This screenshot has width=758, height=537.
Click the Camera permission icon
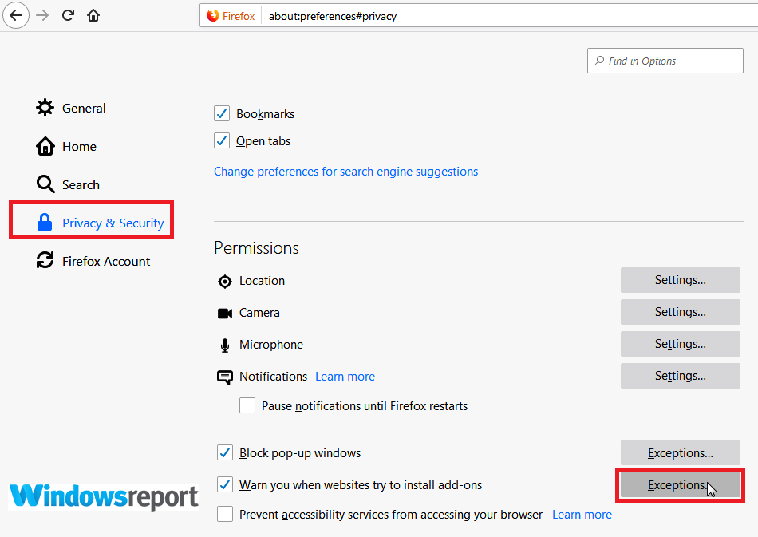point(225,313)
